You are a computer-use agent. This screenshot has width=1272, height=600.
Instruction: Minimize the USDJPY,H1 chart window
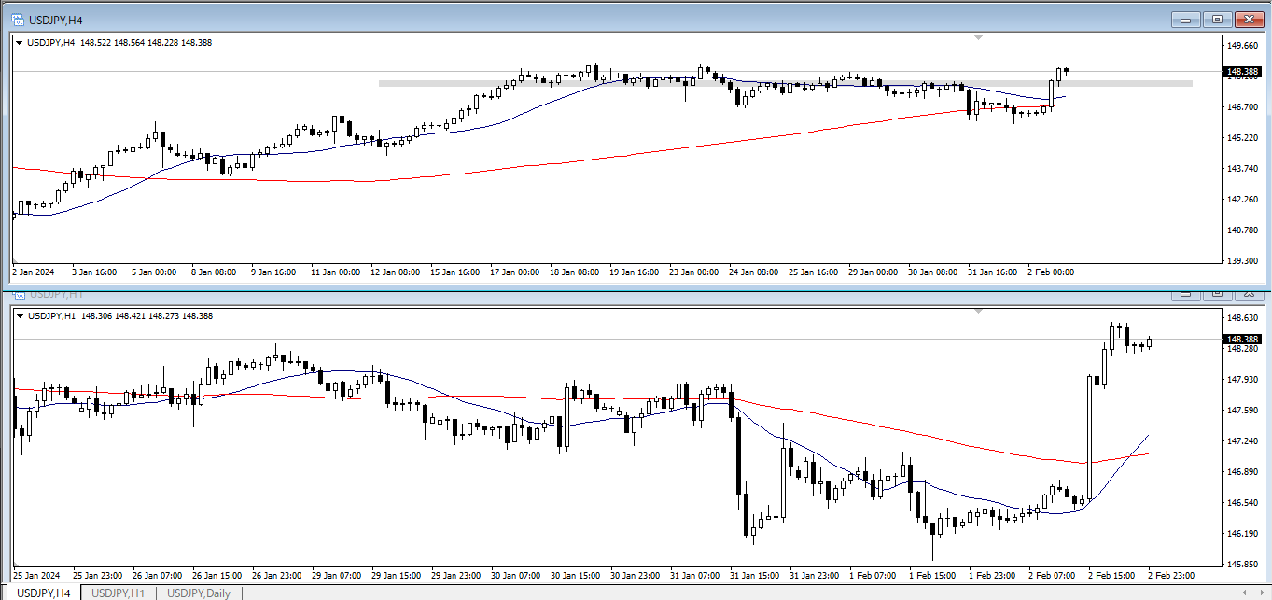point(1186,294)
